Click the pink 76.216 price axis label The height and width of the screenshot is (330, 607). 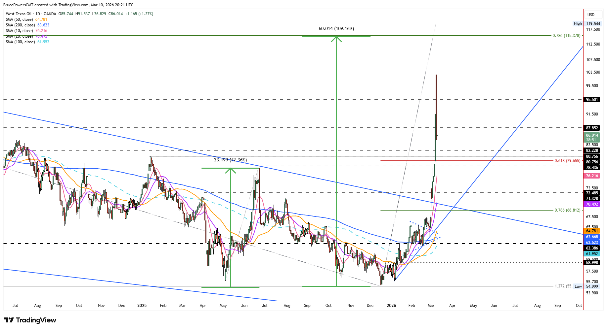592,176
